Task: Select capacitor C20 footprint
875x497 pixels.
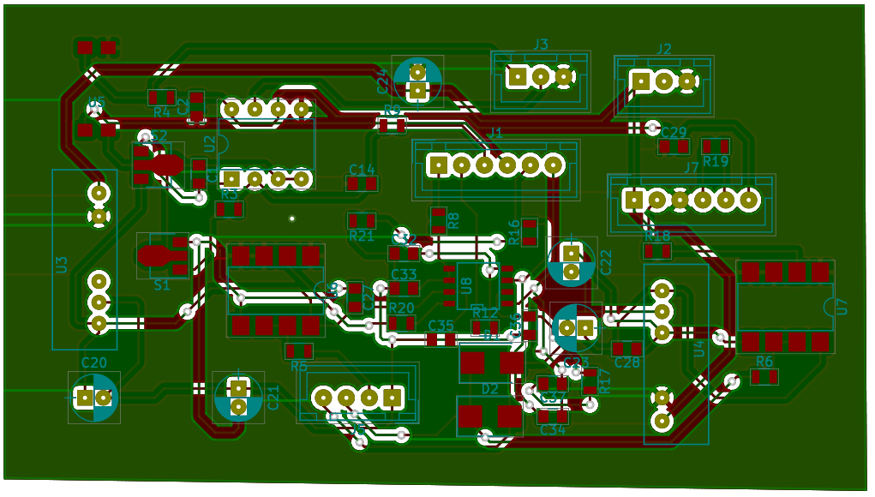Action: pos(93,398)
